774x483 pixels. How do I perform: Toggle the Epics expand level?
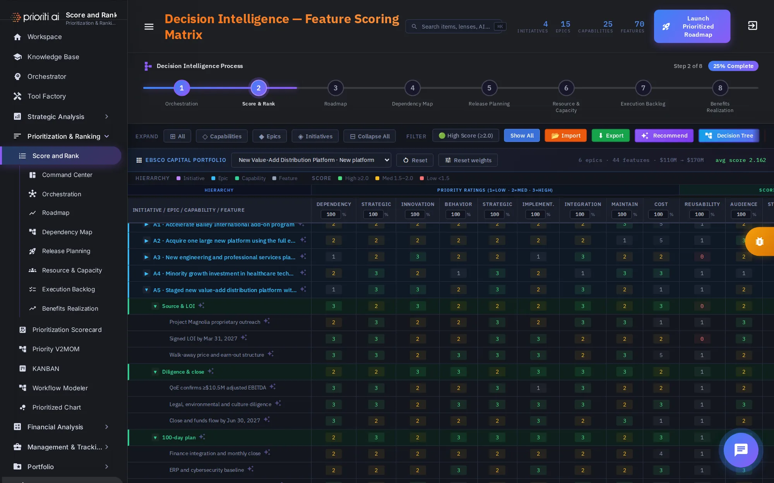(x=270, y=136)
